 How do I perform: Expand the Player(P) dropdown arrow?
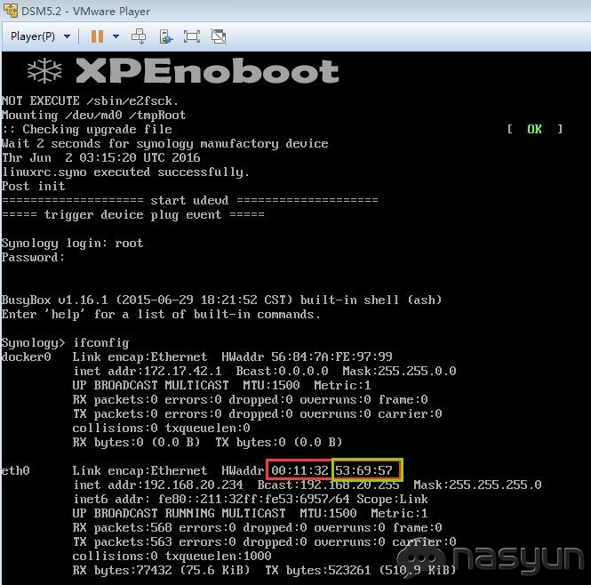tap(67, 36)
